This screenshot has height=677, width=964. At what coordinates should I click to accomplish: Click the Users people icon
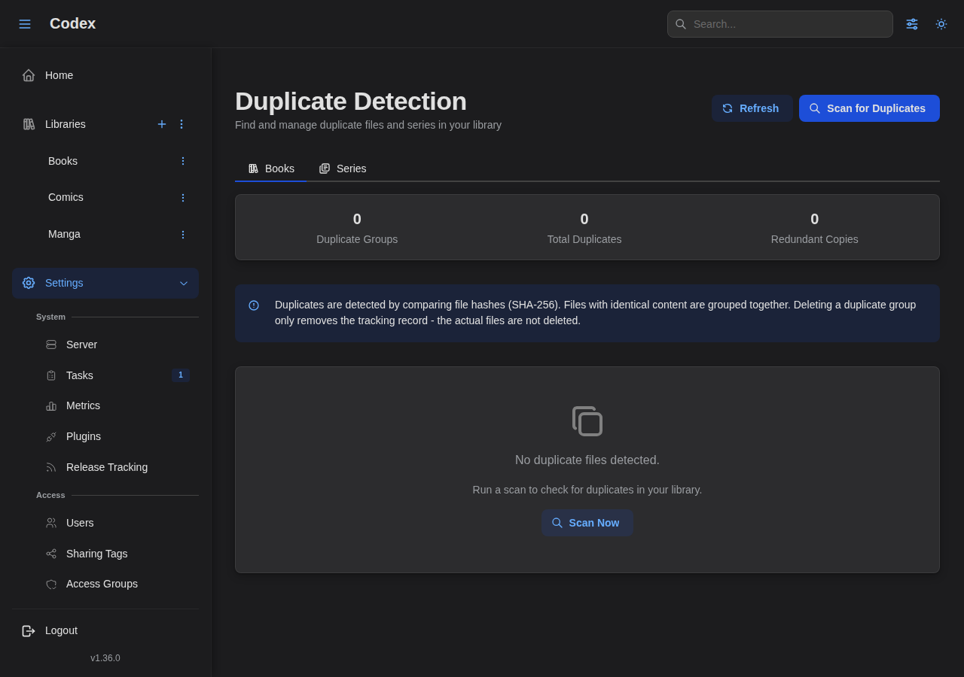[51, 523]
